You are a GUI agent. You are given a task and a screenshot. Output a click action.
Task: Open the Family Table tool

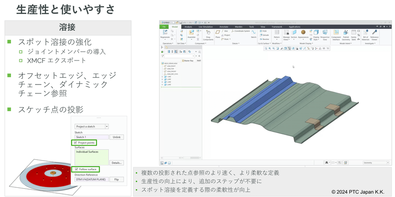pyautogui.click(x=353, y=34)
